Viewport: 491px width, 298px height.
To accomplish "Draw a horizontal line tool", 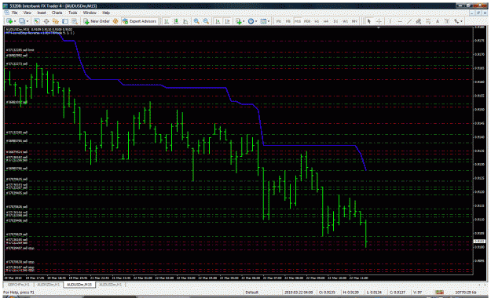I will pyautogui.click(x=400, y=21).
